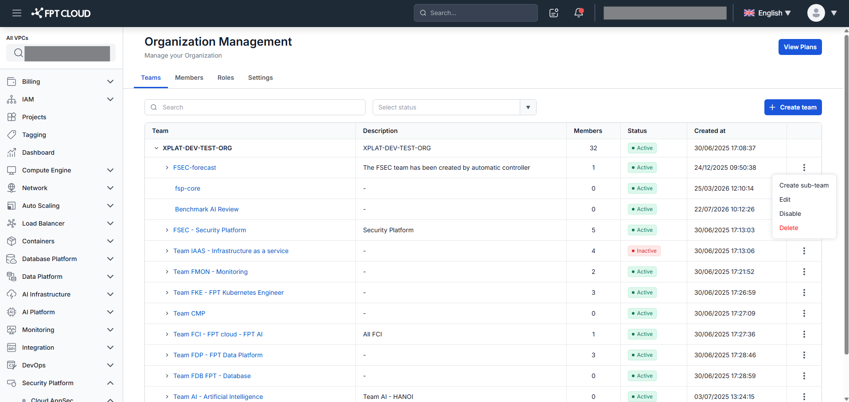
Task: Click the IAM sidebar icon
Action: tap(12, 99)
